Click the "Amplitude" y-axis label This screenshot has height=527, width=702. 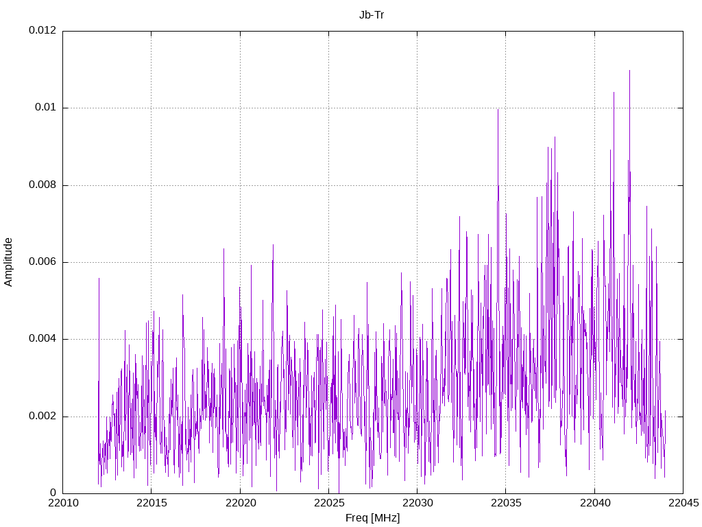pyautogui.click(x=8, y=262)
